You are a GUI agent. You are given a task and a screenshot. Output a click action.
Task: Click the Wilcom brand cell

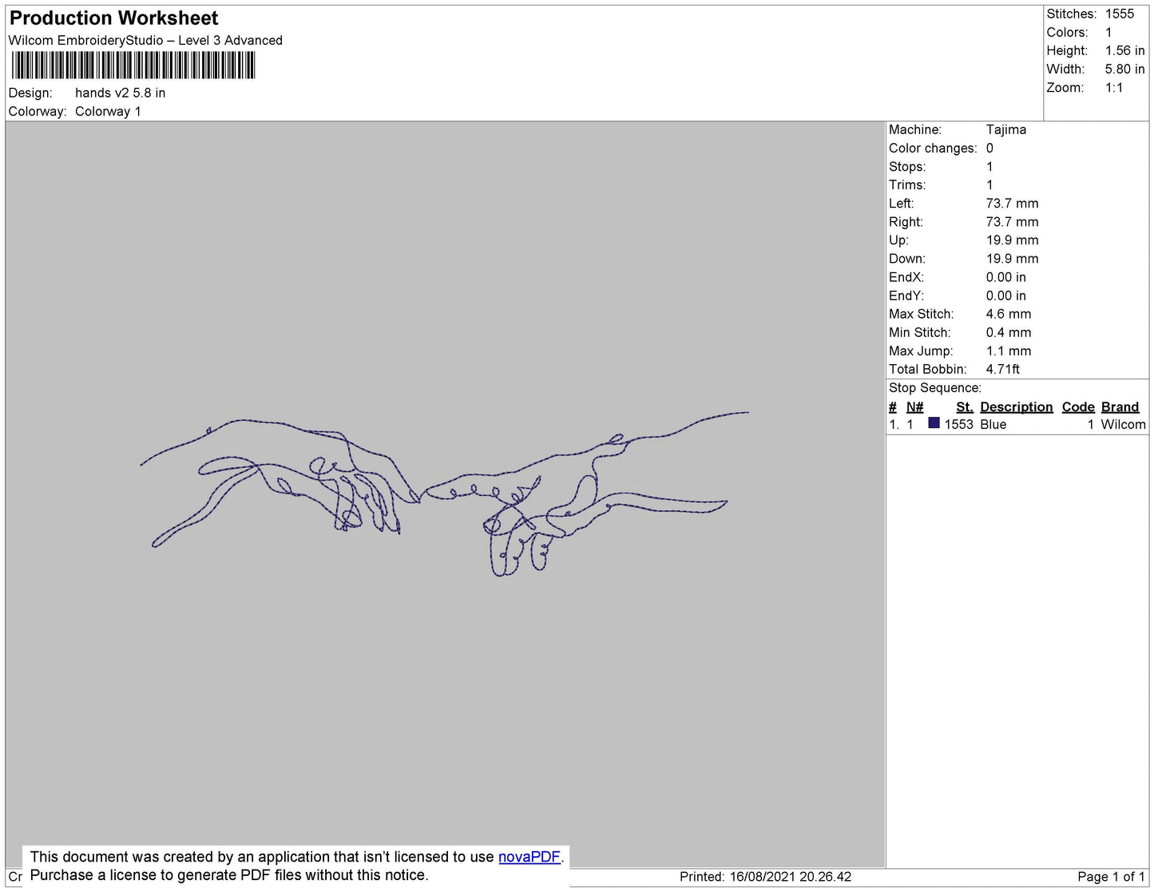(1123, 425)
